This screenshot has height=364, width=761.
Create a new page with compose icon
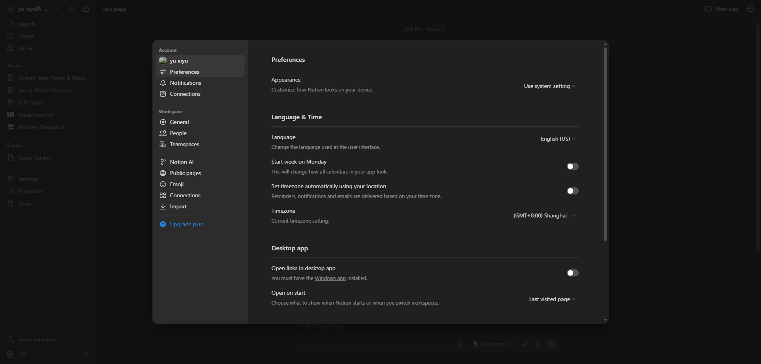(x=86, y=9)
